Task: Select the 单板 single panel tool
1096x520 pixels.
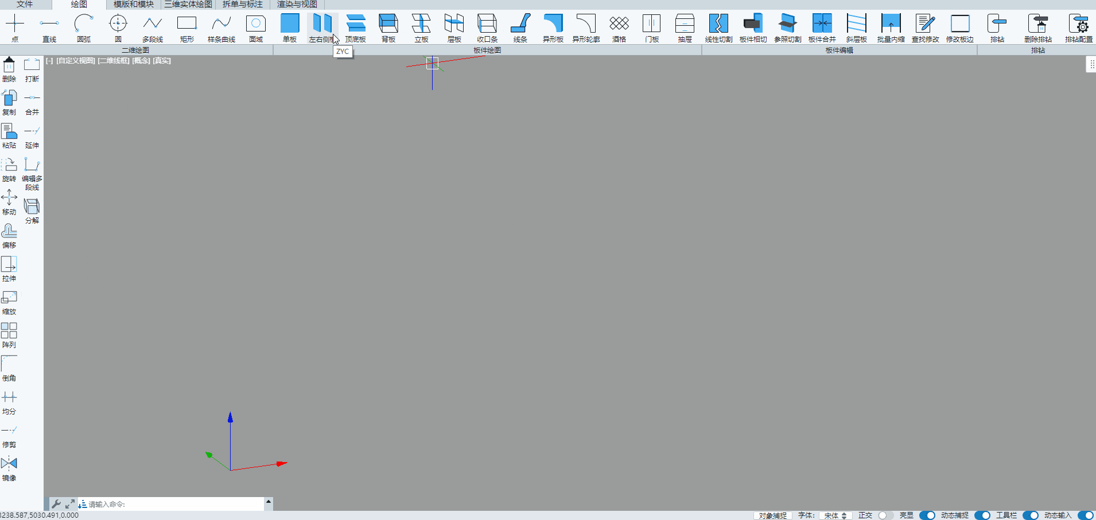Action: point(290,28)
